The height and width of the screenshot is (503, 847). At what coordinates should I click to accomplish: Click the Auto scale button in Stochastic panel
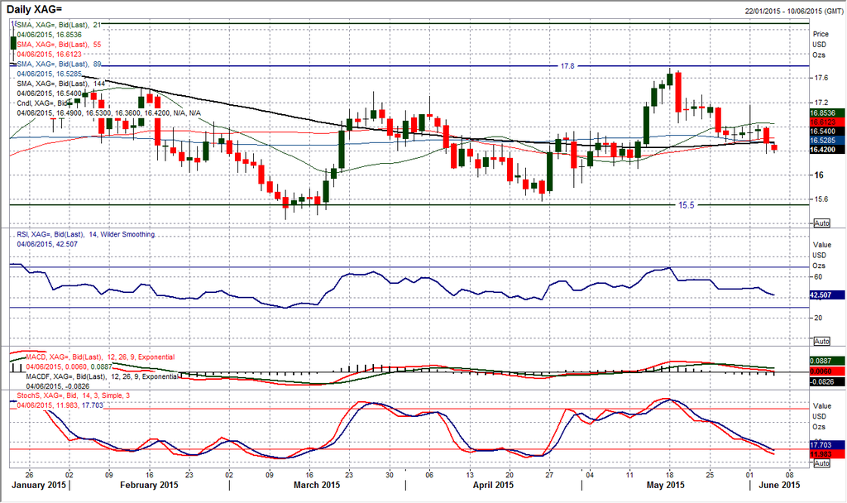tap(821, 463)
